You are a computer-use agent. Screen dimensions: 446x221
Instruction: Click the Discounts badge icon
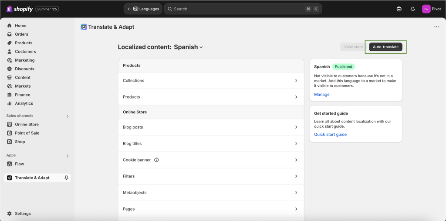[x=10, y=69]
